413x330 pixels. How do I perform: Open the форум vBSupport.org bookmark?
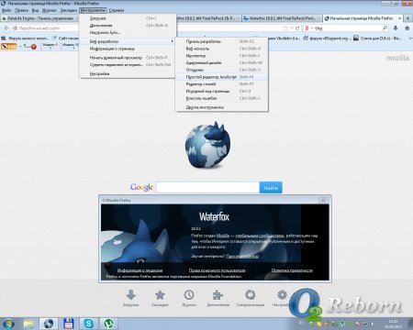326,38
